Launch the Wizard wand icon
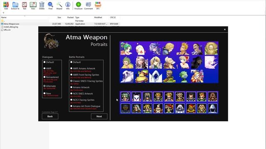 pos(59,5)
